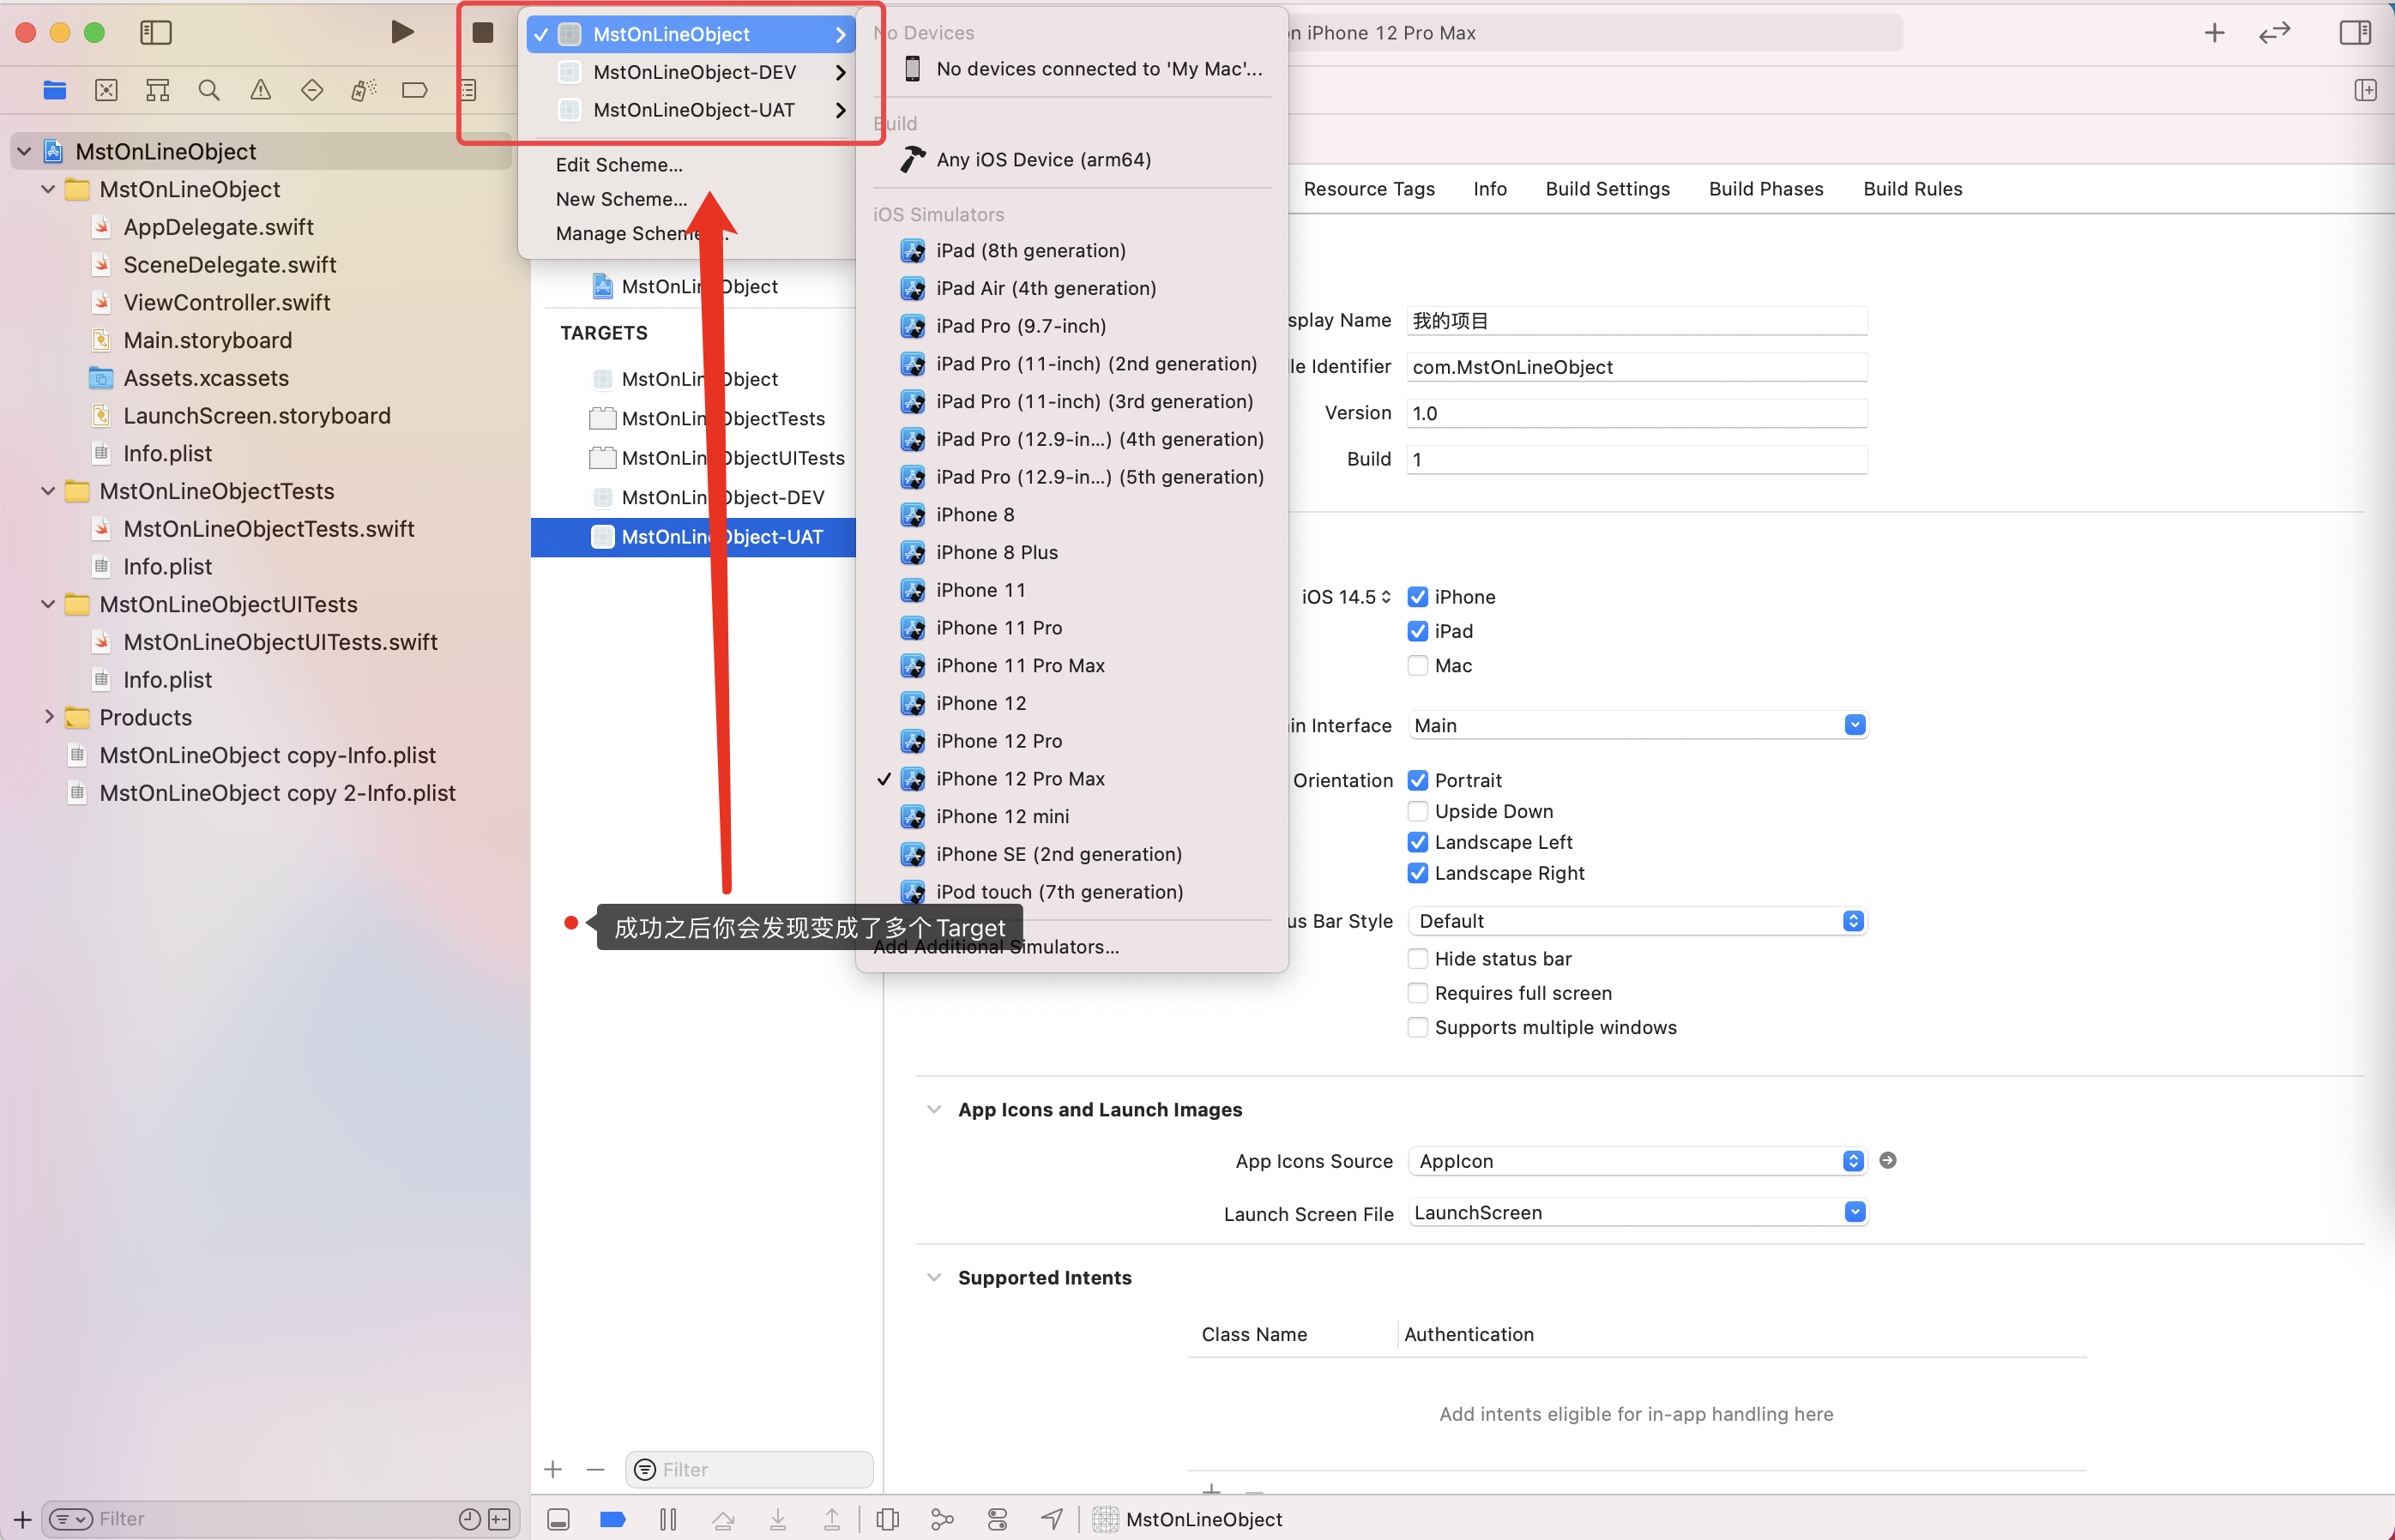Click the Display Name text field
Screen dimensions: 2395x1540
1637,321
